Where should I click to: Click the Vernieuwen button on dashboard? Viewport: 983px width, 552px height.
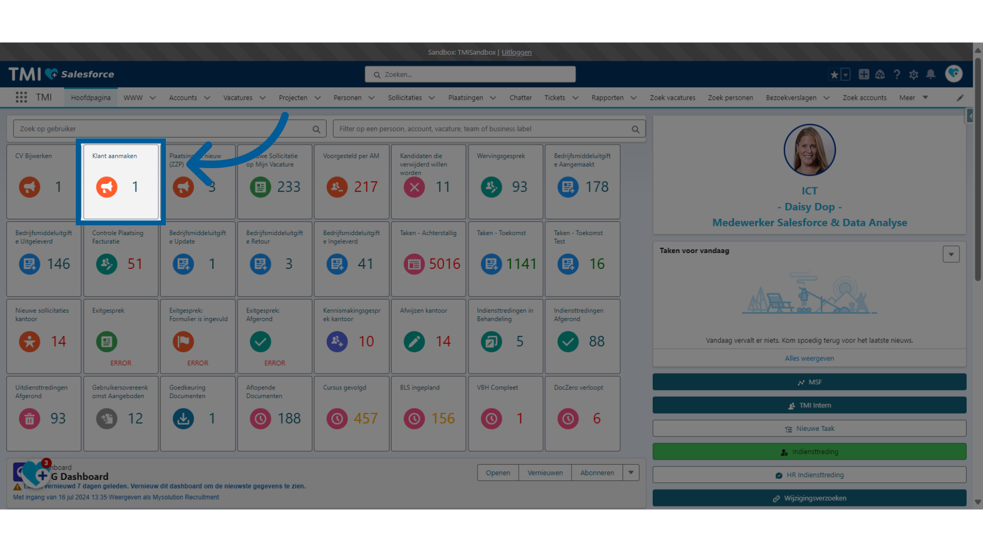click(545, 472)
